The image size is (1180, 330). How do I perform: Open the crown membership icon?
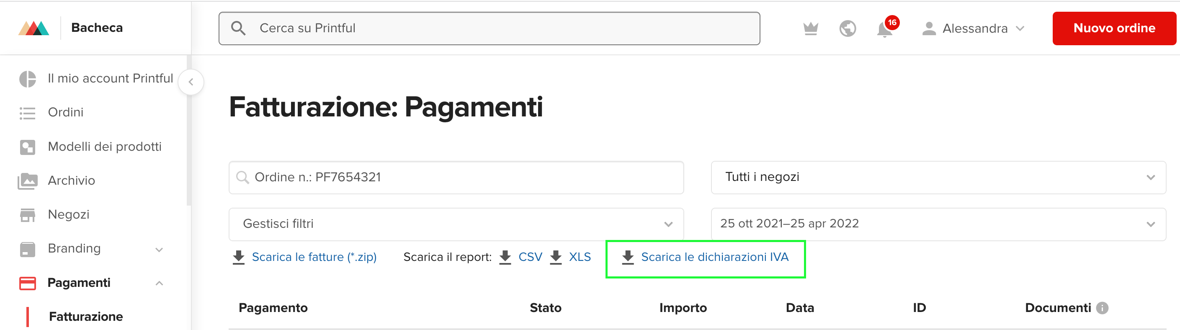[x=810, y=28]
